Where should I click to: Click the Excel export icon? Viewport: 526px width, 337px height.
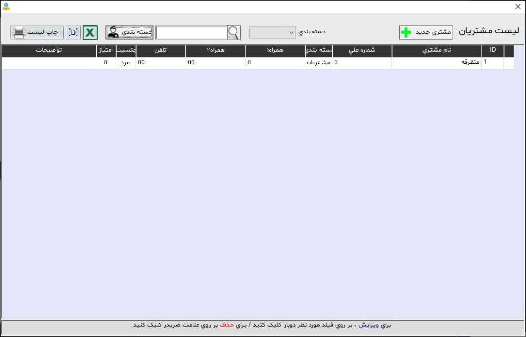[90, 32]
